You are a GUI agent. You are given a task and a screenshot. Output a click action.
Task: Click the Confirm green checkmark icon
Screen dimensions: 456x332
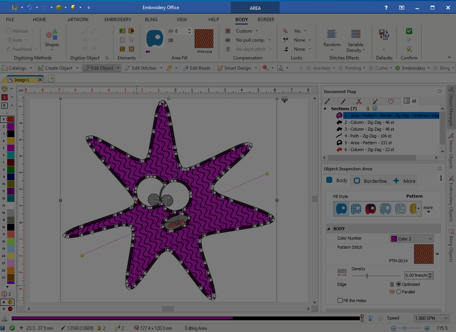tap(409, 31)
